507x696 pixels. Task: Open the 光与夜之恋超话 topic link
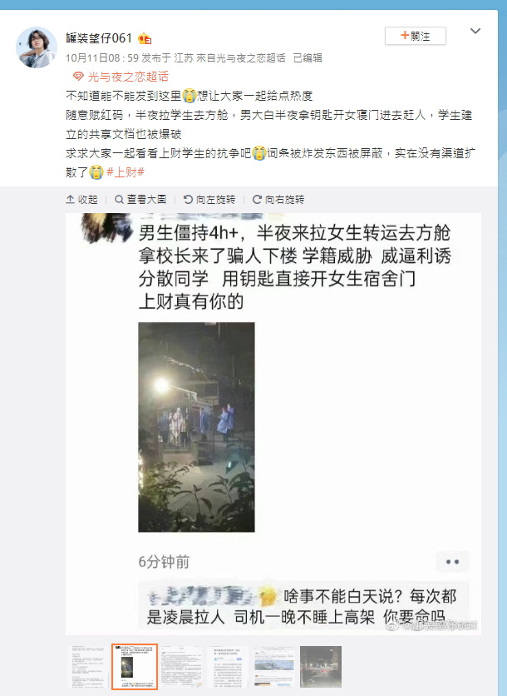128,77
